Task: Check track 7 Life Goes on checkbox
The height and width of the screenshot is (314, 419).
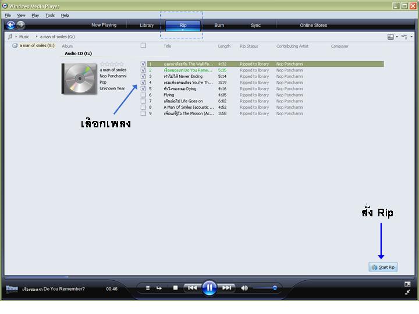Action: coord(143,101)
